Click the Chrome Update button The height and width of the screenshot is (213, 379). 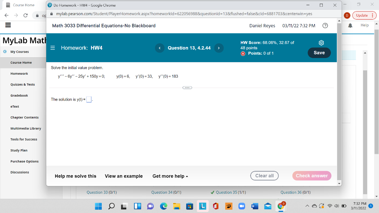click(x=364, y=16)
